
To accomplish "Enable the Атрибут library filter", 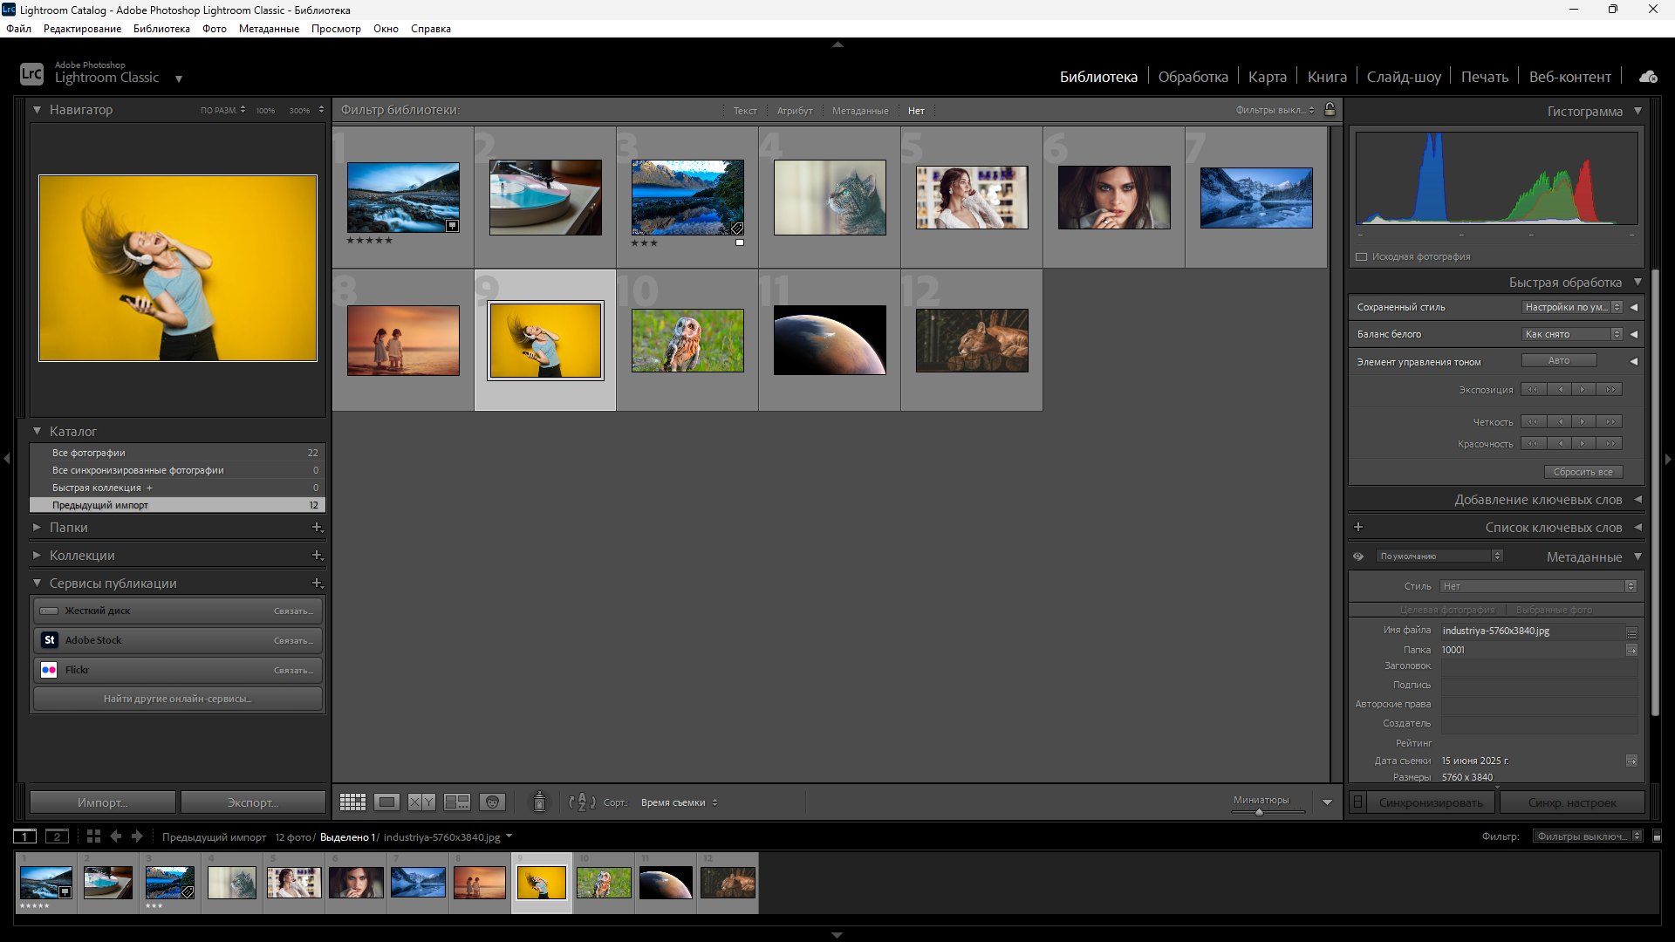I will point(795,111).
